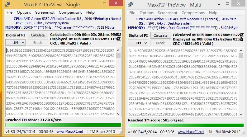Click Multi window OS line 'SP0 , 64bit , Desktop system'
The image size is (247, 137).
[x=165, y=23]
